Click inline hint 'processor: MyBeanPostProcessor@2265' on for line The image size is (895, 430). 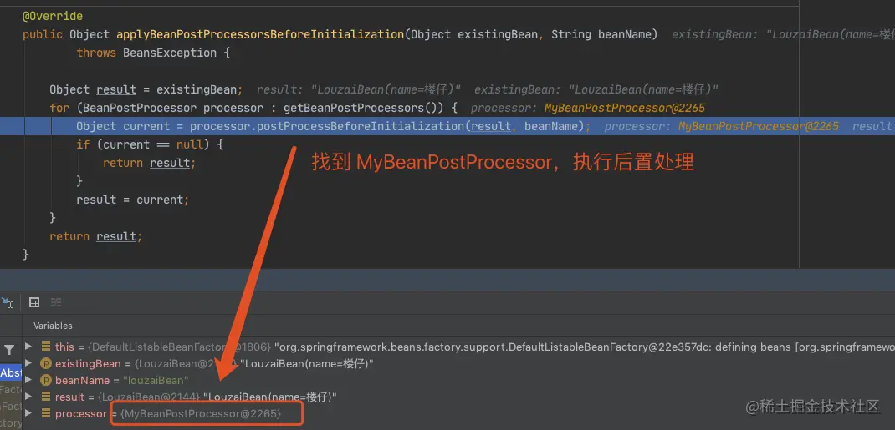[x=588, y=108]
